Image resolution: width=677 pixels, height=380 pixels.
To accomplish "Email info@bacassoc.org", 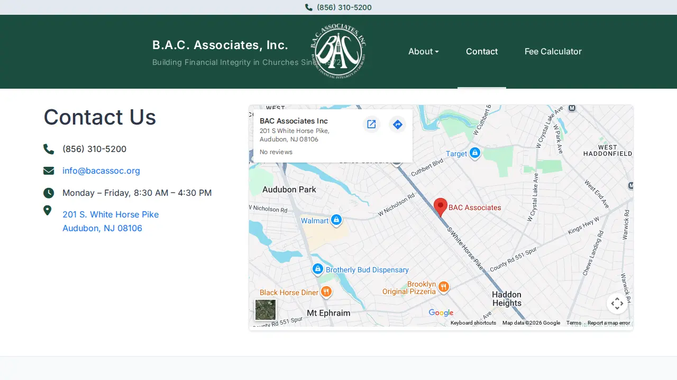I will coord(101,170).
